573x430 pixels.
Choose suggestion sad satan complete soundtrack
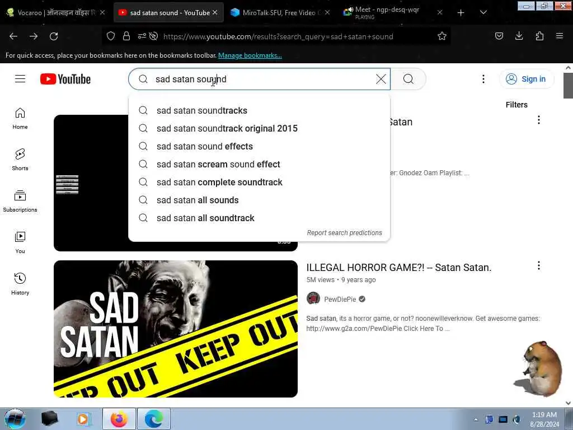click(259, 182)
